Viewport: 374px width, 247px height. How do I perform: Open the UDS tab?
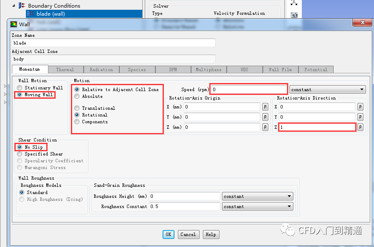[x=245, y=69]
